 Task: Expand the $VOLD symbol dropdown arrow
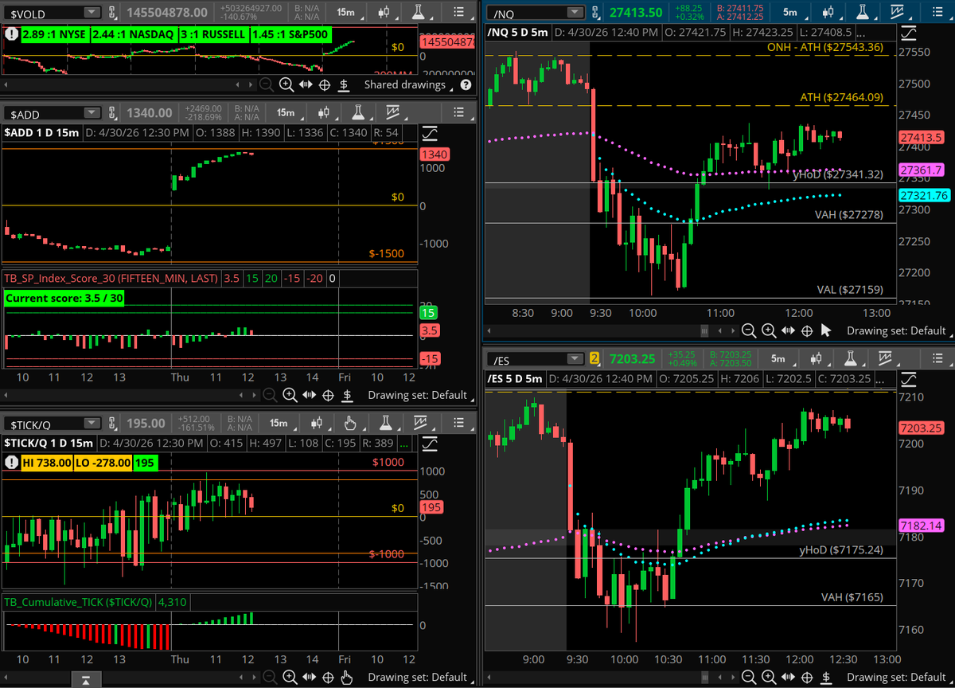(x=93, y=12)
